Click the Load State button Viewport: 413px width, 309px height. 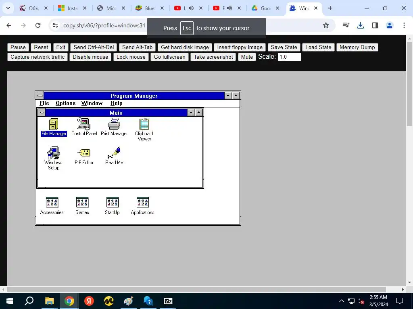click(x=319, y=47)
